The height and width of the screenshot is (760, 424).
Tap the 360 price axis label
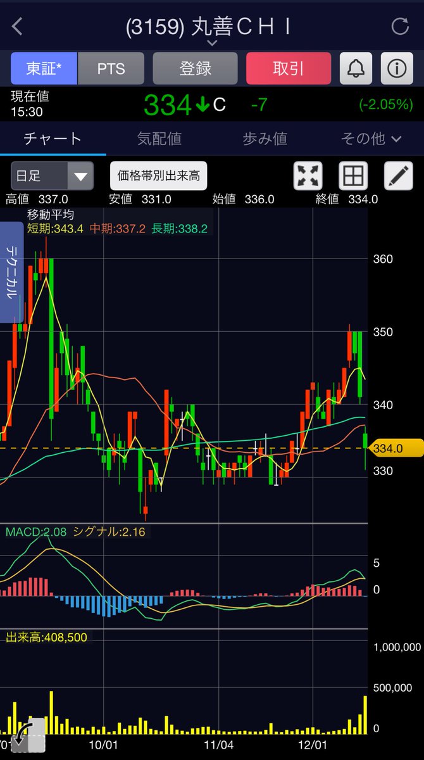[383, 258]
